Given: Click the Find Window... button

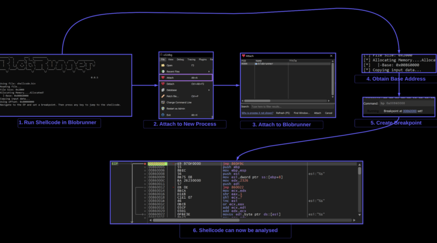Looking at the screenshot, I should (302, 113).
